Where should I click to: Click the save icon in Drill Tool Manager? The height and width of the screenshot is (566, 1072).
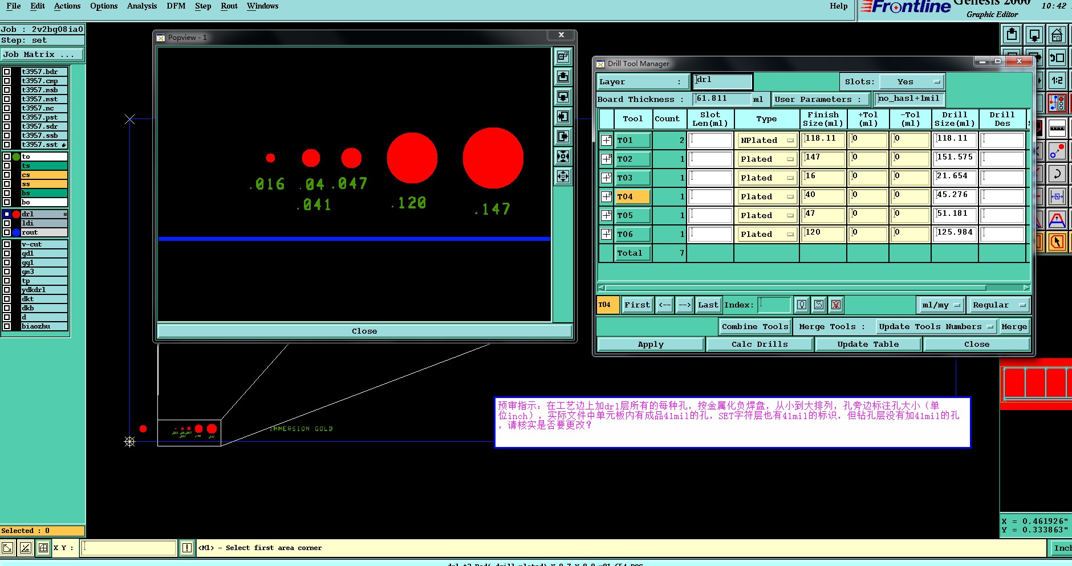[819, 305]
